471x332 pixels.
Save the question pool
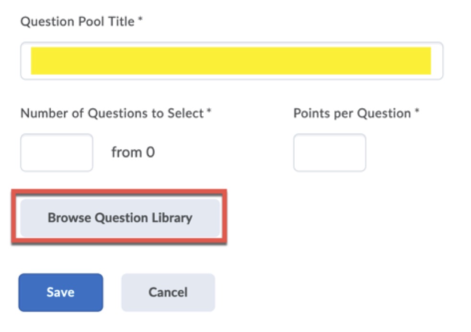click(60, 292)
